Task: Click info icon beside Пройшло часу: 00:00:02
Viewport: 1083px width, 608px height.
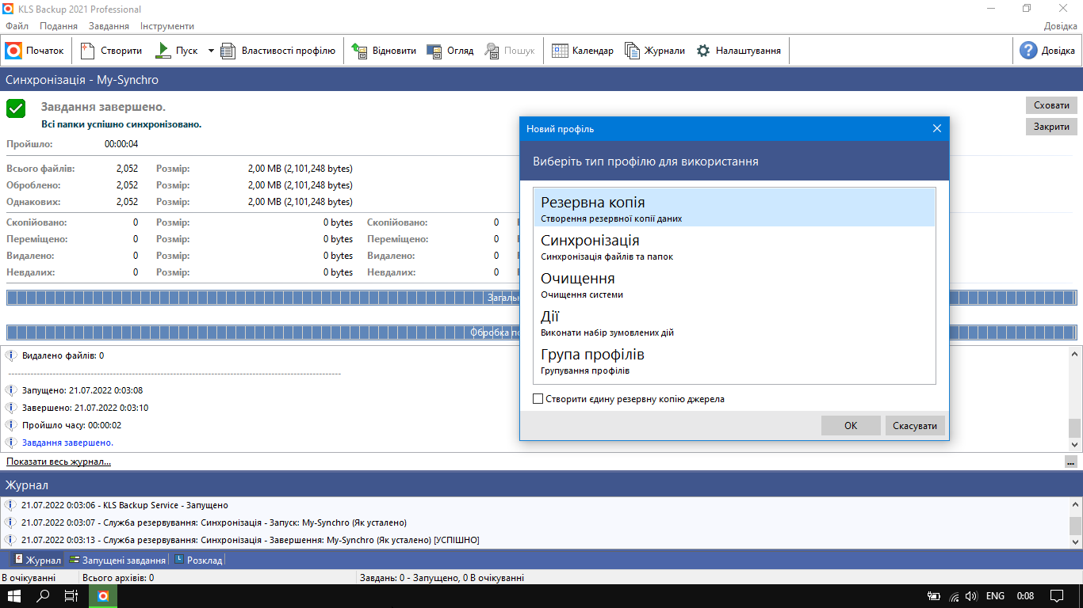Action: point(11,425)
